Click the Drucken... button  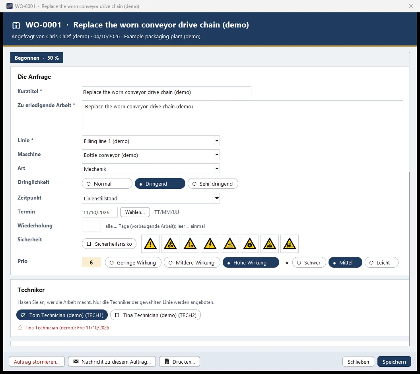[x=179, y=362]
